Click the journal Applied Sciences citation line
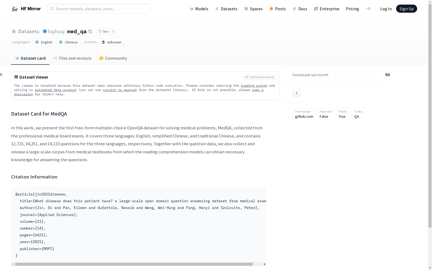Image resolution: width=432 pixels, height=270 pixels. [49, 215]
